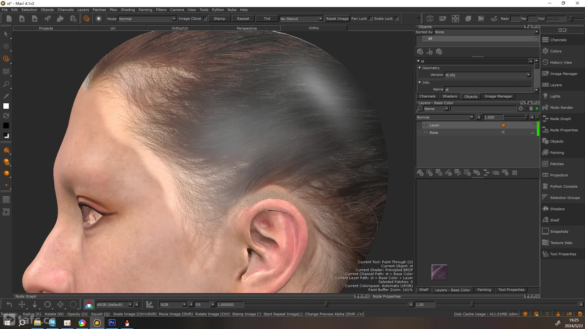Switch to the Tool Properties bottom tab

point(511,290)
